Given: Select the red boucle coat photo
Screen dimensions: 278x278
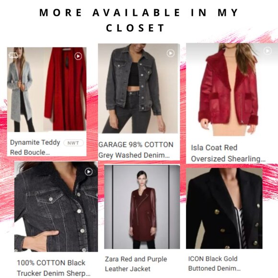Looking at the screenshot, I should click(x=65, y=89).
